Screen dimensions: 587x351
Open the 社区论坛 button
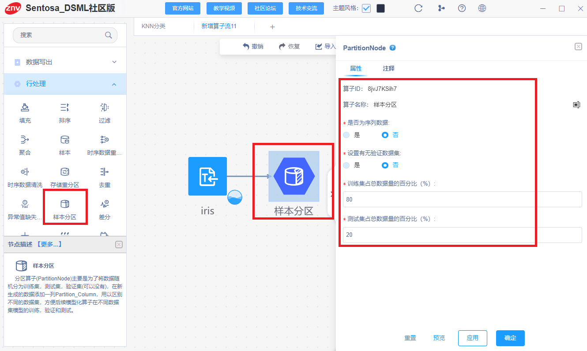265,8
